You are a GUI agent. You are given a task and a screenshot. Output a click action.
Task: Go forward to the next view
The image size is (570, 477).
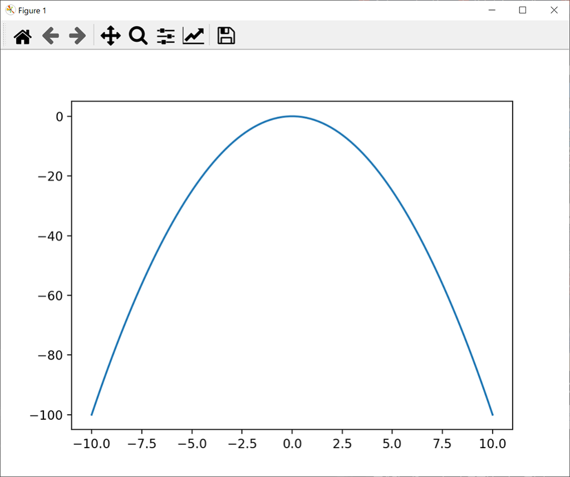(x=77, y=36)
